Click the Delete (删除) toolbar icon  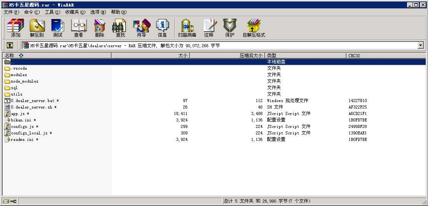click(x=100, y=28)
